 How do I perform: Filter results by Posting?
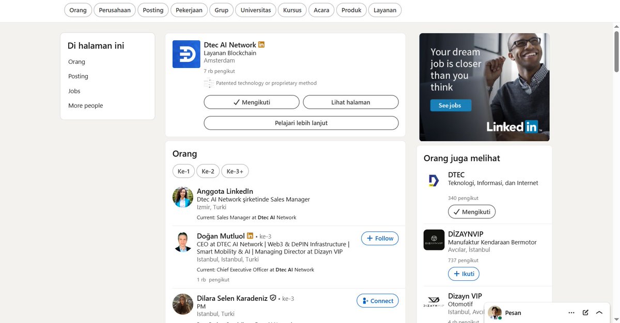(x=153, y=10)
